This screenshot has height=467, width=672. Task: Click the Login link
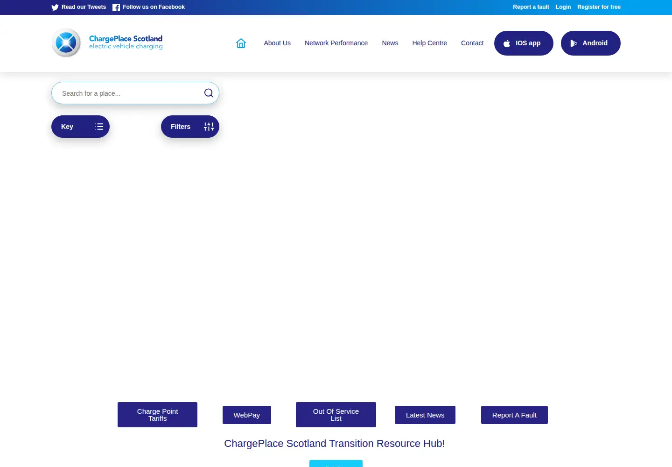pos(563,7)
